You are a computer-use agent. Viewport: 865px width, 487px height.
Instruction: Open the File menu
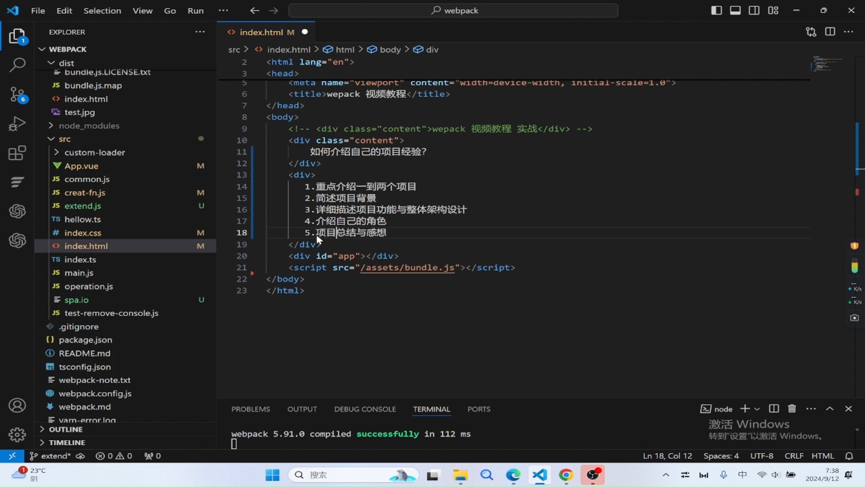pos(38,10)
